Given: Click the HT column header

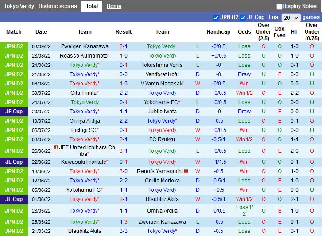Looking at the screenshot, I should click(x=294, y=32).
